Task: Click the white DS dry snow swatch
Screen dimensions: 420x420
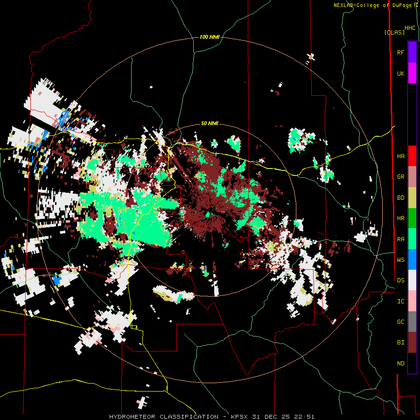Action: (412, 280)
